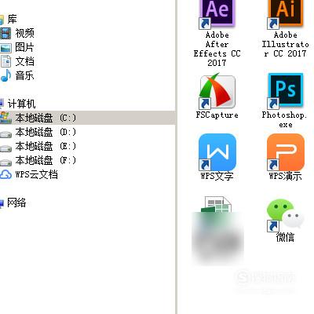Open WPS云文档 in the navigation pane

click(37, 174)
